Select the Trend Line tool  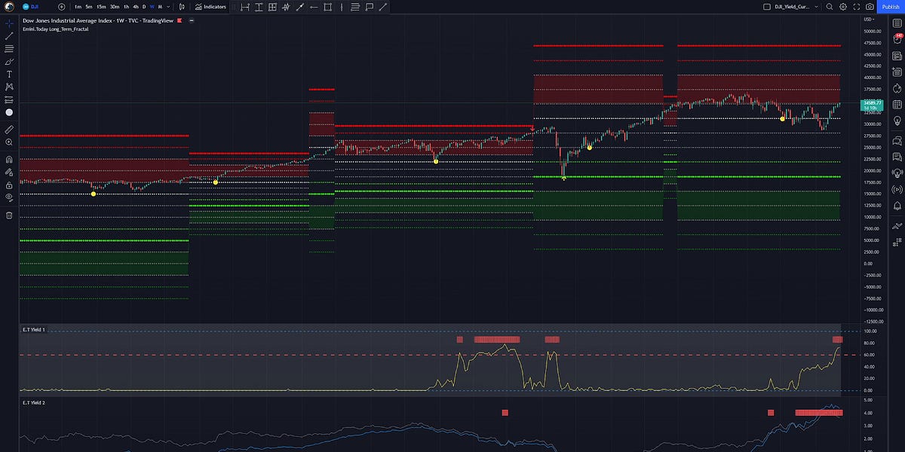(8, 35)
